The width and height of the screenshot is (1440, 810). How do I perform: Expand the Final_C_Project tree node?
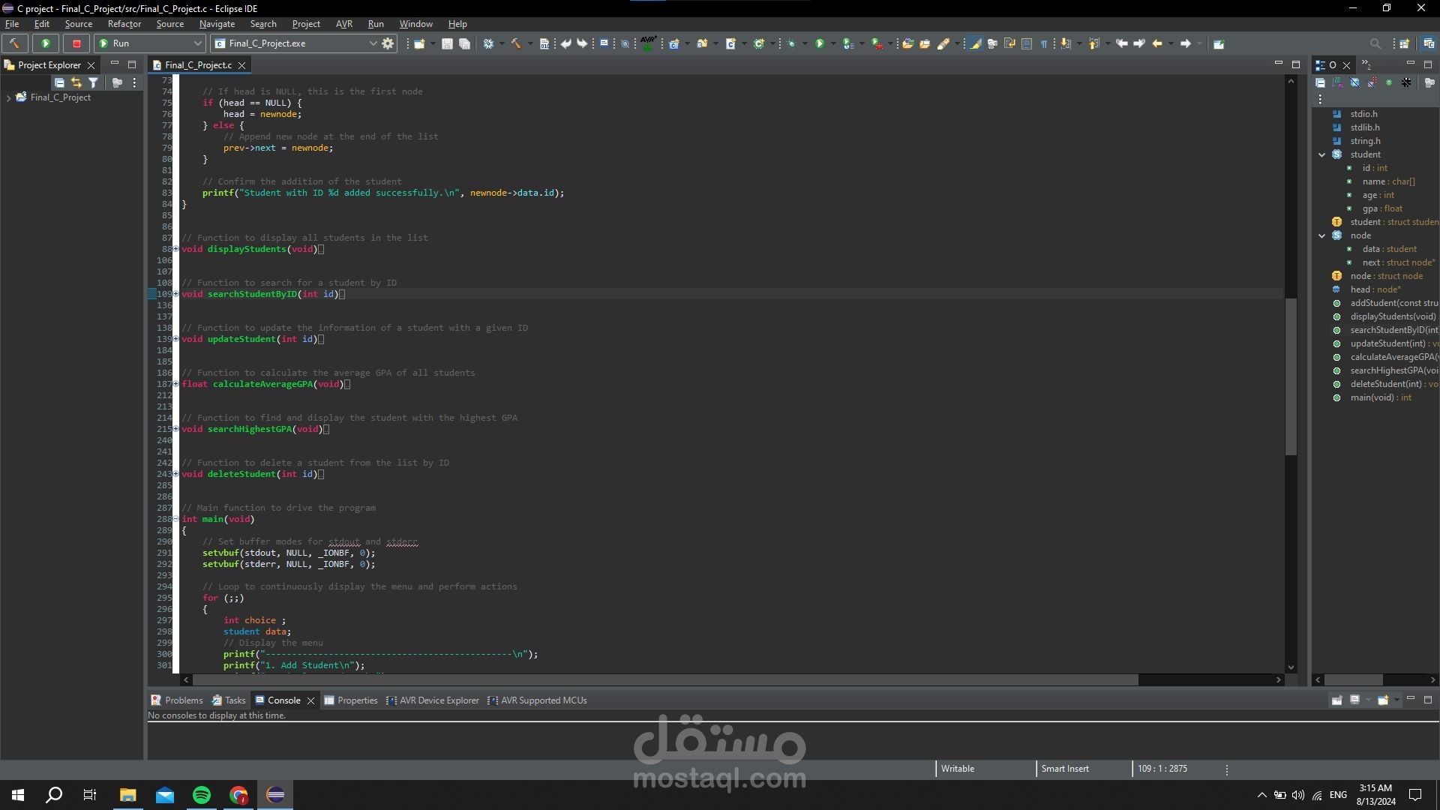click(8, 97)
